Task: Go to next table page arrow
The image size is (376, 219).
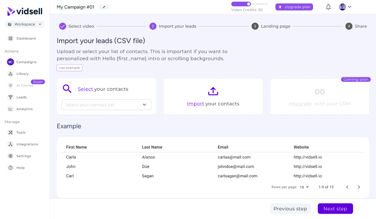Action: click(x=359, y=187)
